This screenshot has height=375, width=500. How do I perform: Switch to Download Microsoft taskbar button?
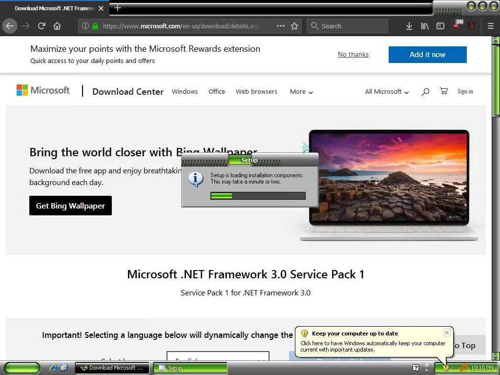click(x=112, y=368)
